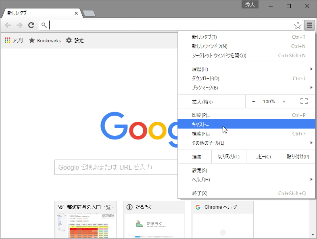This screenshot has height=239, width=317.
Task: Open the だるろぐ thumbnail tile
Action: (154, 220)
